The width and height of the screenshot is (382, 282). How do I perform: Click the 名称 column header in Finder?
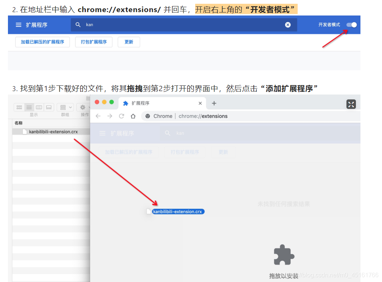click(x=19, y=123)
